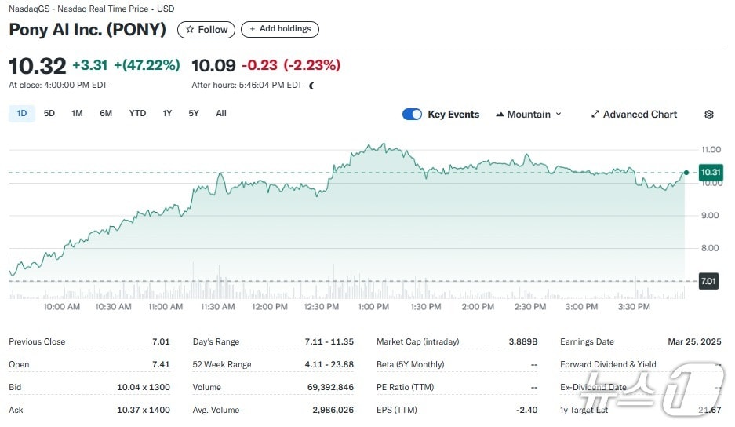
Task: Click the Earnings Date Mar 25, 2025
Action: point(694,341)
